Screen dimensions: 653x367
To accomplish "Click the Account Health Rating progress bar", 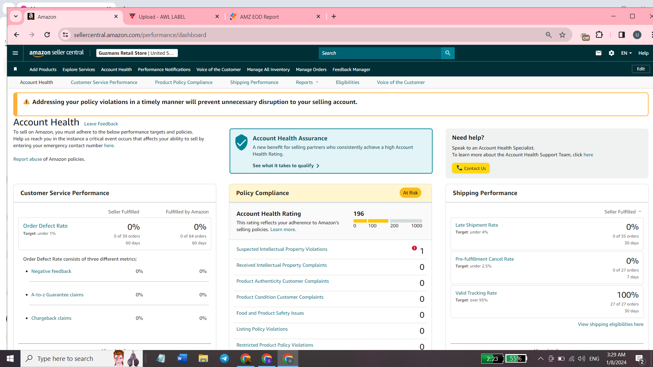I will [388, 221].
